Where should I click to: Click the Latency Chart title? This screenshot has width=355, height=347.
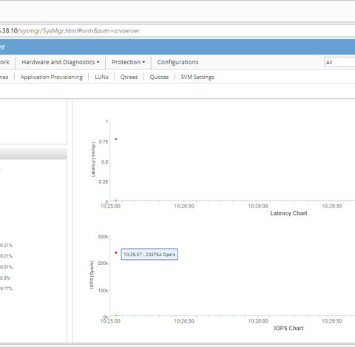[x=288, y=213]
